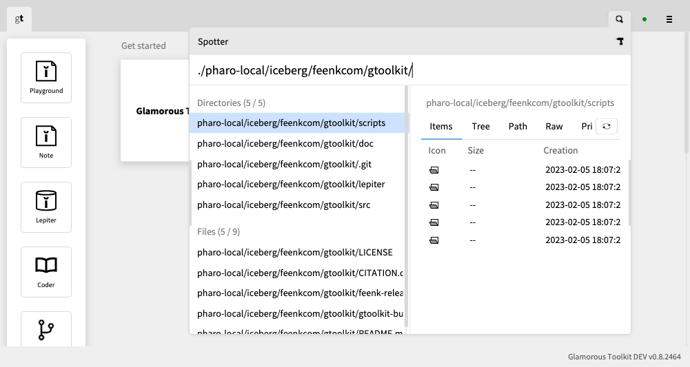Select the gtoolkit/CITATION file

tap(298, 273)
